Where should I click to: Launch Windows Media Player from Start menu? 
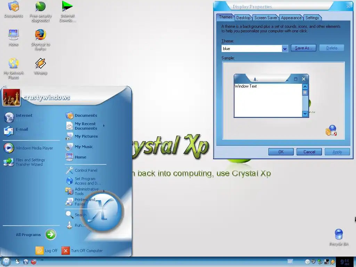coord(29,148)
